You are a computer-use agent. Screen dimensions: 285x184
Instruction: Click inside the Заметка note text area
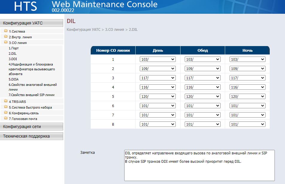coord(199,165)
